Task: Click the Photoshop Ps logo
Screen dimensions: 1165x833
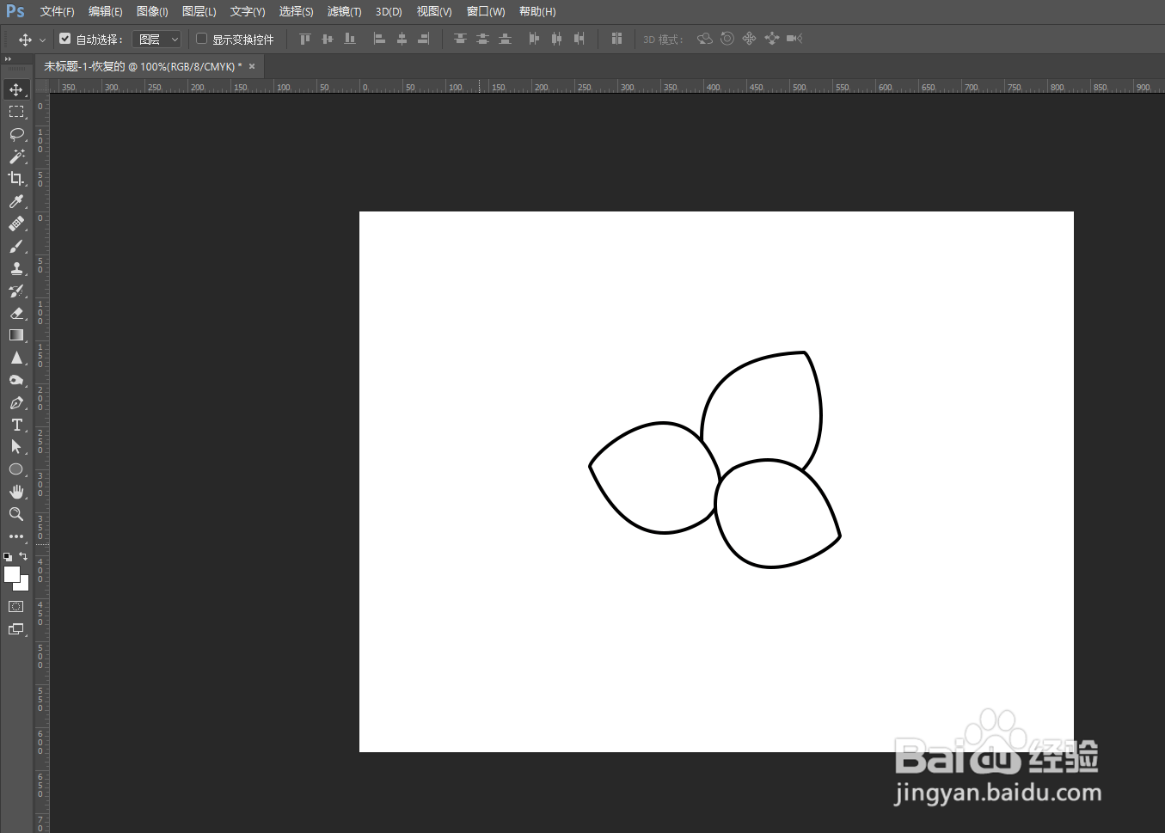Action: [15, 12]
